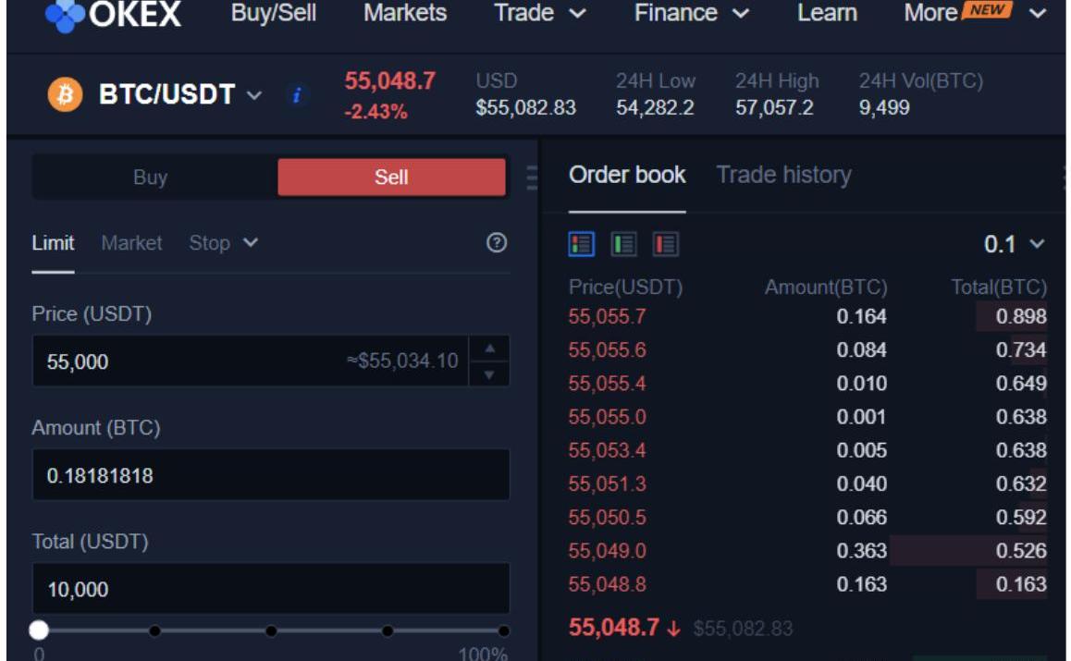Viewport: 1071px width, 661px height.
Task: Click the 24H Low value 54,282.2
Action: (x=655, y=108)
